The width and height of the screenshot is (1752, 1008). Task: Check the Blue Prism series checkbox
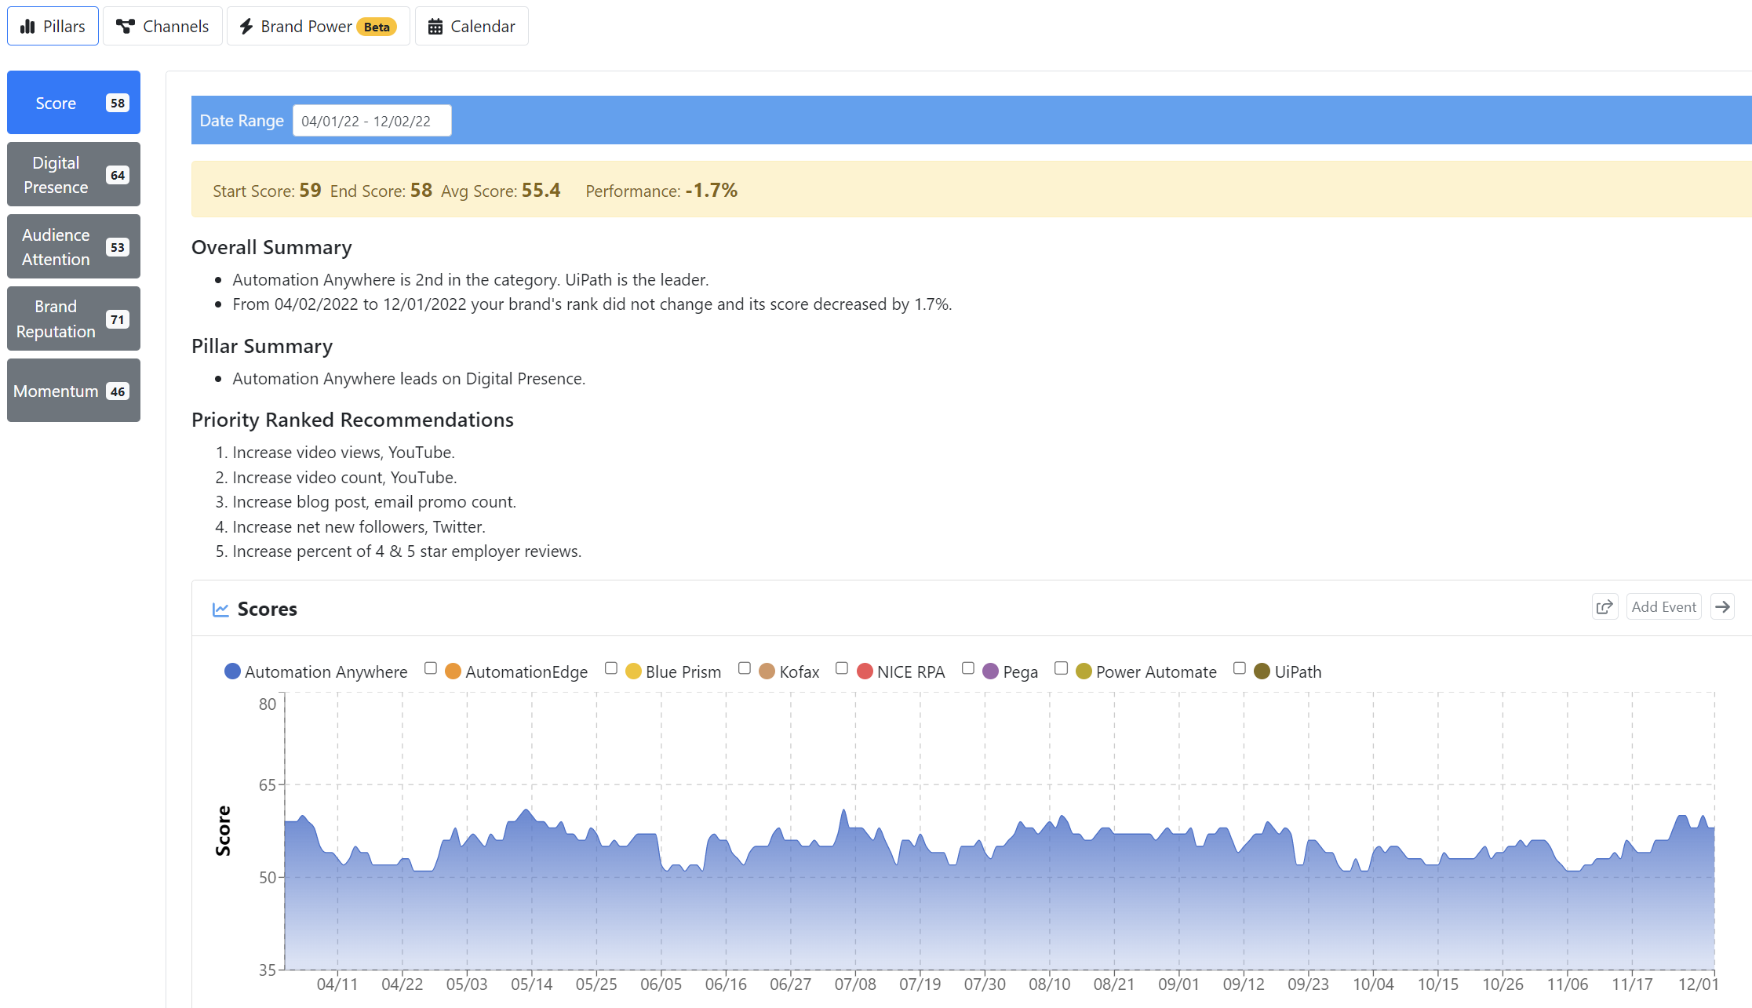click(610, 668)
